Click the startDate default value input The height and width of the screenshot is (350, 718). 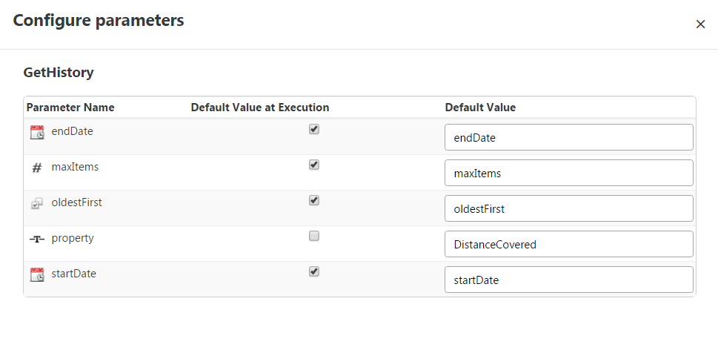click(568, 280)
